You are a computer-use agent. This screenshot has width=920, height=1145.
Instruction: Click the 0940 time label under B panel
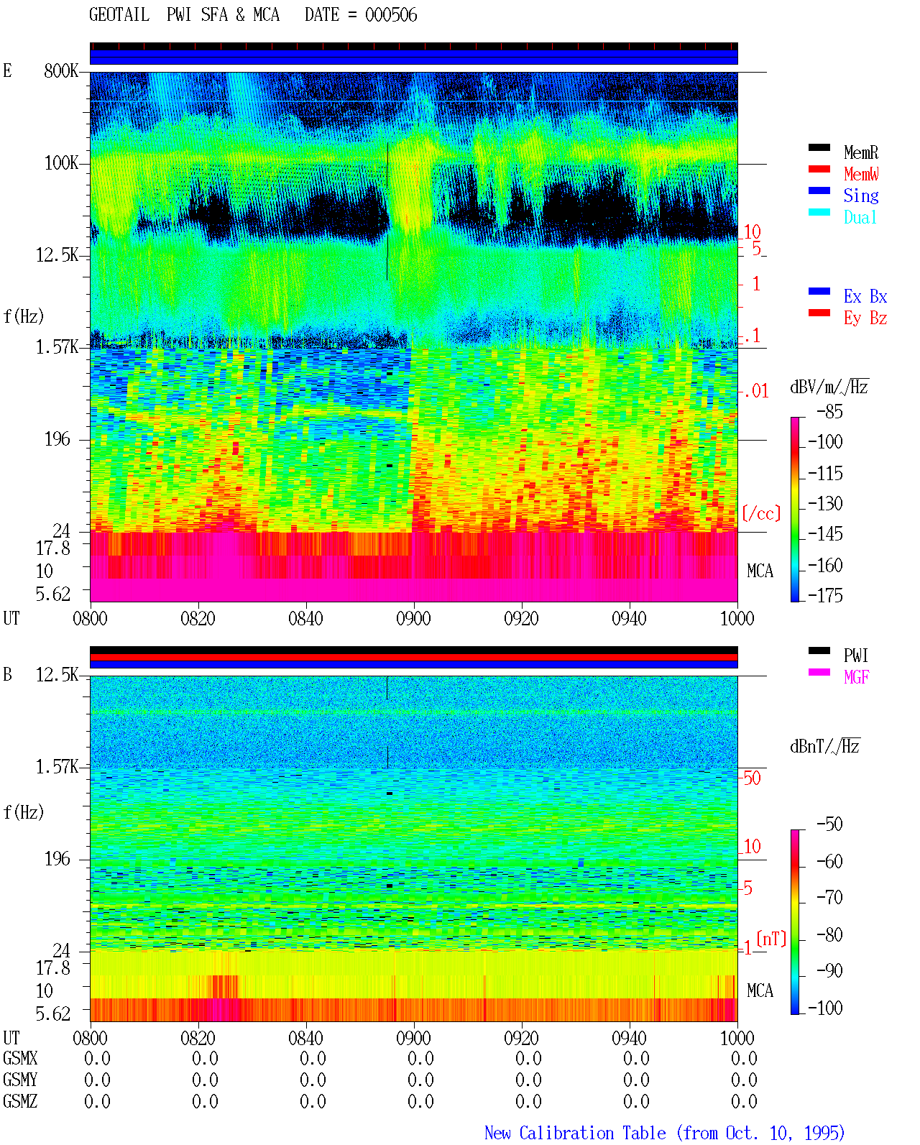629,1038
